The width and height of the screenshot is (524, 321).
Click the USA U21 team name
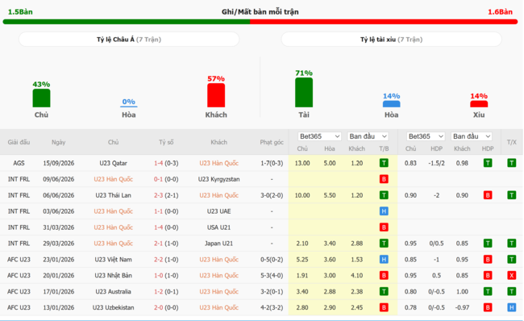tap(219, 227)
